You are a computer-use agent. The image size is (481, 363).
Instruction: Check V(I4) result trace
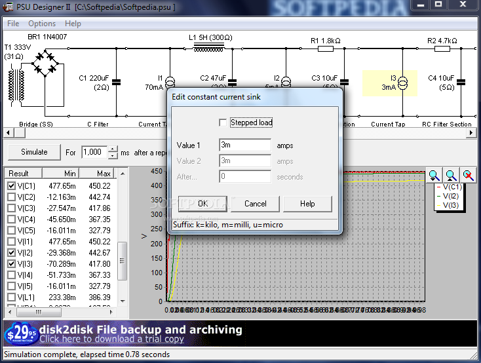pos(11,275)
